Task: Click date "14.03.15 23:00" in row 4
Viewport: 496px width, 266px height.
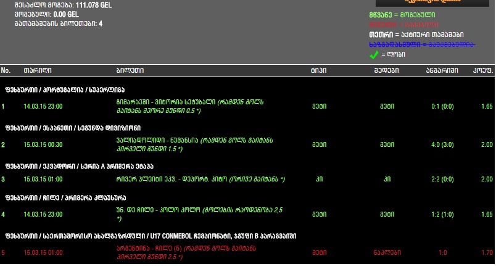Action: 43,214
